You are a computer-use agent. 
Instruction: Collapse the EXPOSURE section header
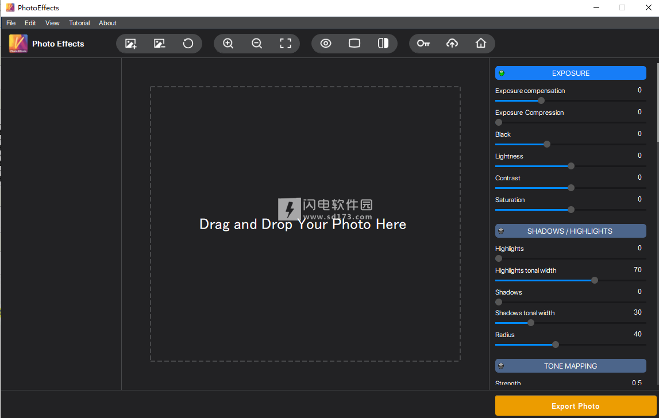click(x=571, y=73)
